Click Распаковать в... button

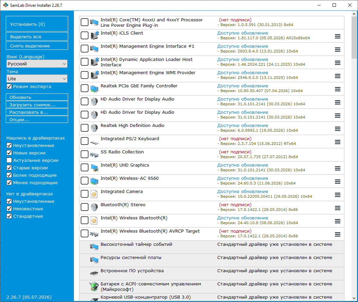tap(37, 112)
